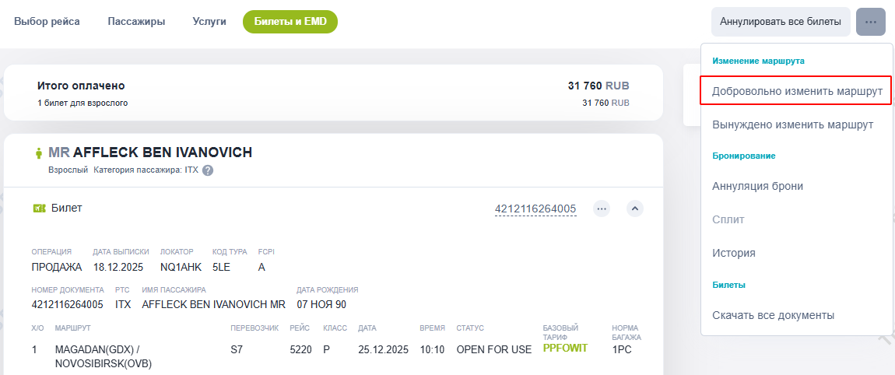Click the passenger name MR AFFLECK BEN IVANOVICH

click(x=150, y=152)
